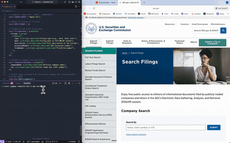Go back using the editor's back arrow
Image resolution: width=230 pixels, height=143 pixels.
tap(21, 2)
